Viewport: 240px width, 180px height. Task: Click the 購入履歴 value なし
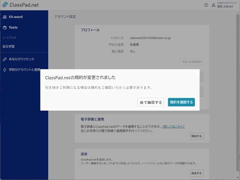pos(132,51)
